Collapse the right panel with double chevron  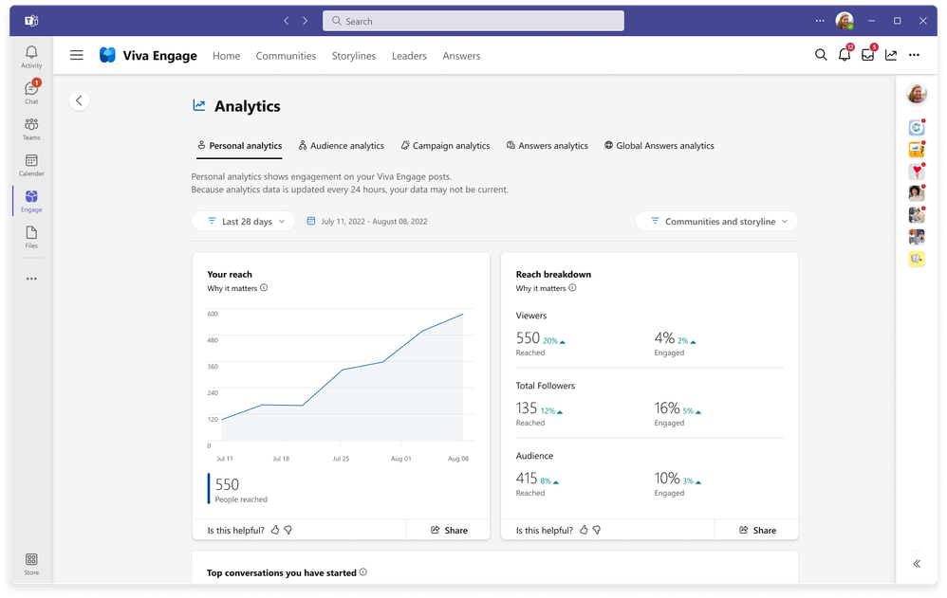point(917,564)
